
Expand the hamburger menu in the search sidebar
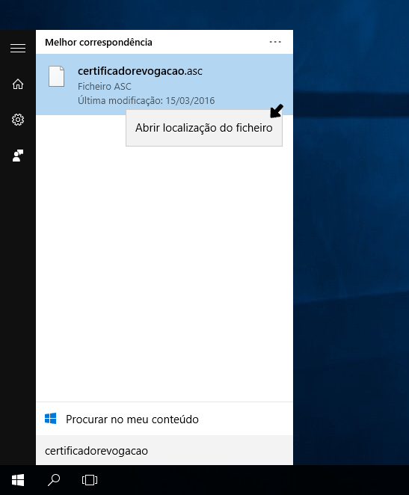pyautogui.click(x=18, y=49)
